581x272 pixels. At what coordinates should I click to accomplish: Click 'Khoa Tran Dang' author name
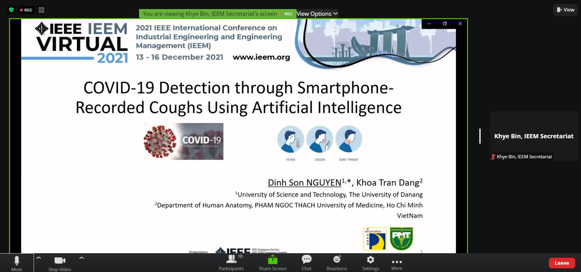(x=388, y=183)
